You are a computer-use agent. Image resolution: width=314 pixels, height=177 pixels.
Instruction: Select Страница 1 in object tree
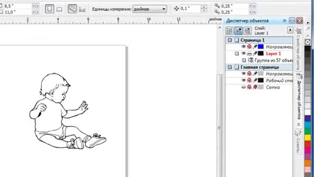pos(252,40)
